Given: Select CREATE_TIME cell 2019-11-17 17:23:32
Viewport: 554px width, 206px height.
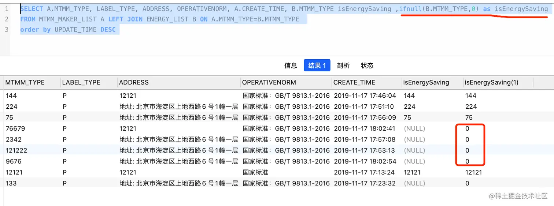Looking at the screenshot, I should (365, 183).
